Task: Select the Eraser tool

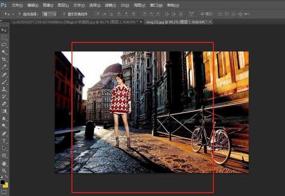Action: click(x=4, y=103)
